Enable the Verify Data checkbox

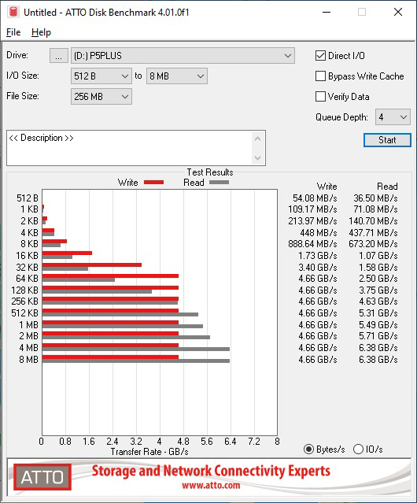click(x=320, y=97)
